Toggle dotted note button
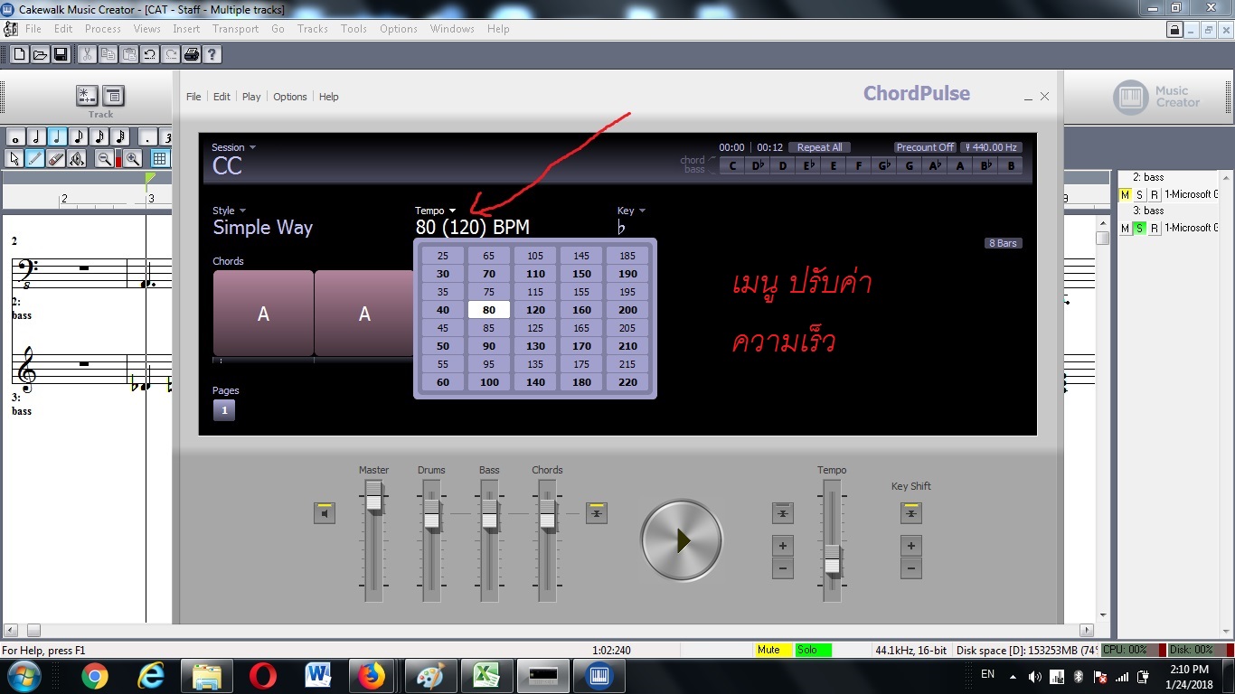The image size is (1235, 694). point(147,137)
